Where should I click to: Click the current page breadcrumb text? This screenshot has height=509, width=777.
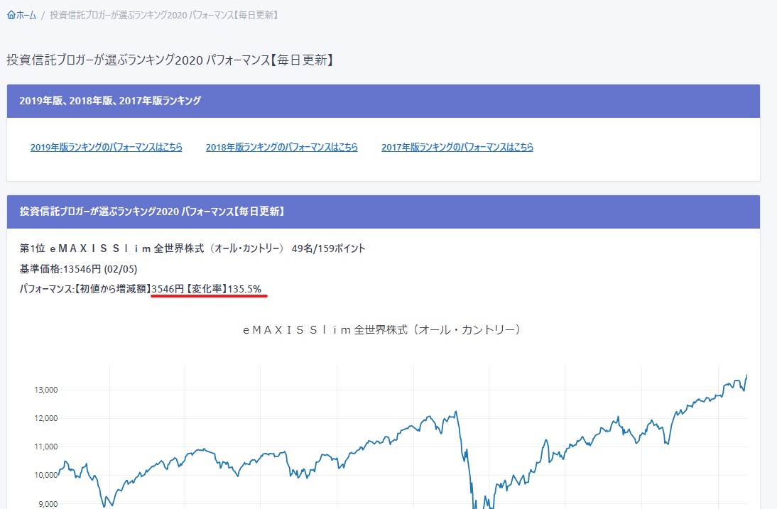pyautogui.click(x=163, y=15)
